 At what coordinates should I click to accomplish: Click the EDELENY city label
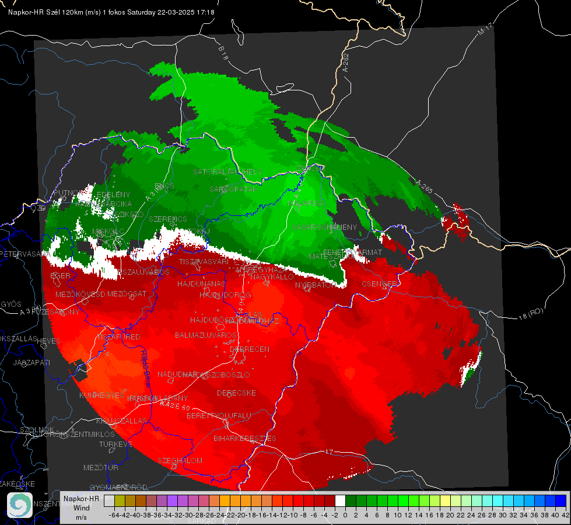113,195
